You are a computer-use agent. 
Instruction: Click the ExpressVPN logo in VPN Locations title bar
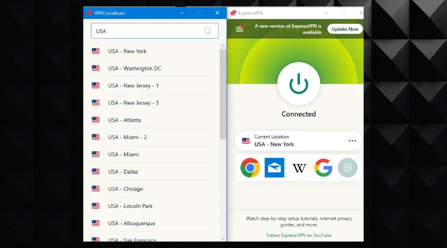coord(89,13)
